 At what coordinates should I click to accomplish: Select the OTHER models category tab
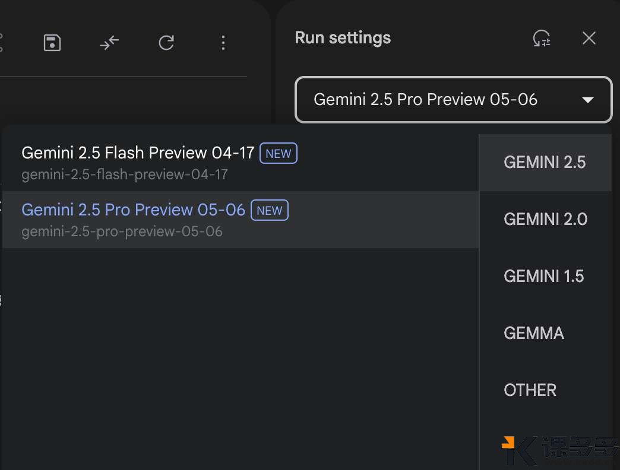coord(545,390)
